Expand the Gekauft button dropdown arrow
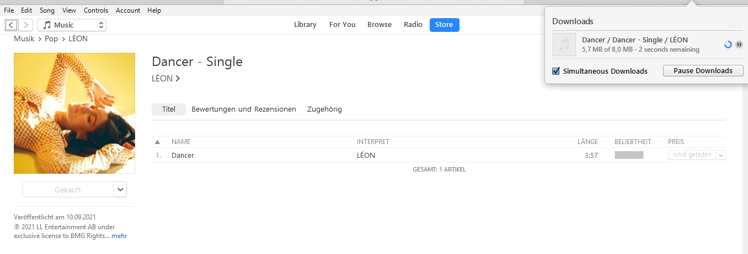The width and height of the screenshot is (748, 254). click(120, 190)
